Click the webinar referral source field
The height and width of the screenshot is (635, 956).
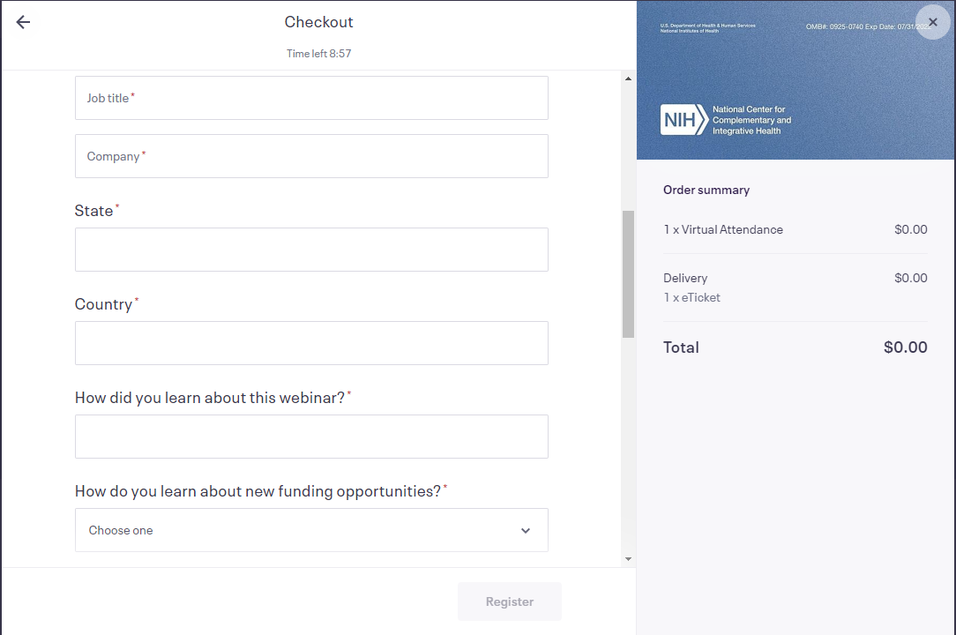(311, 437)
